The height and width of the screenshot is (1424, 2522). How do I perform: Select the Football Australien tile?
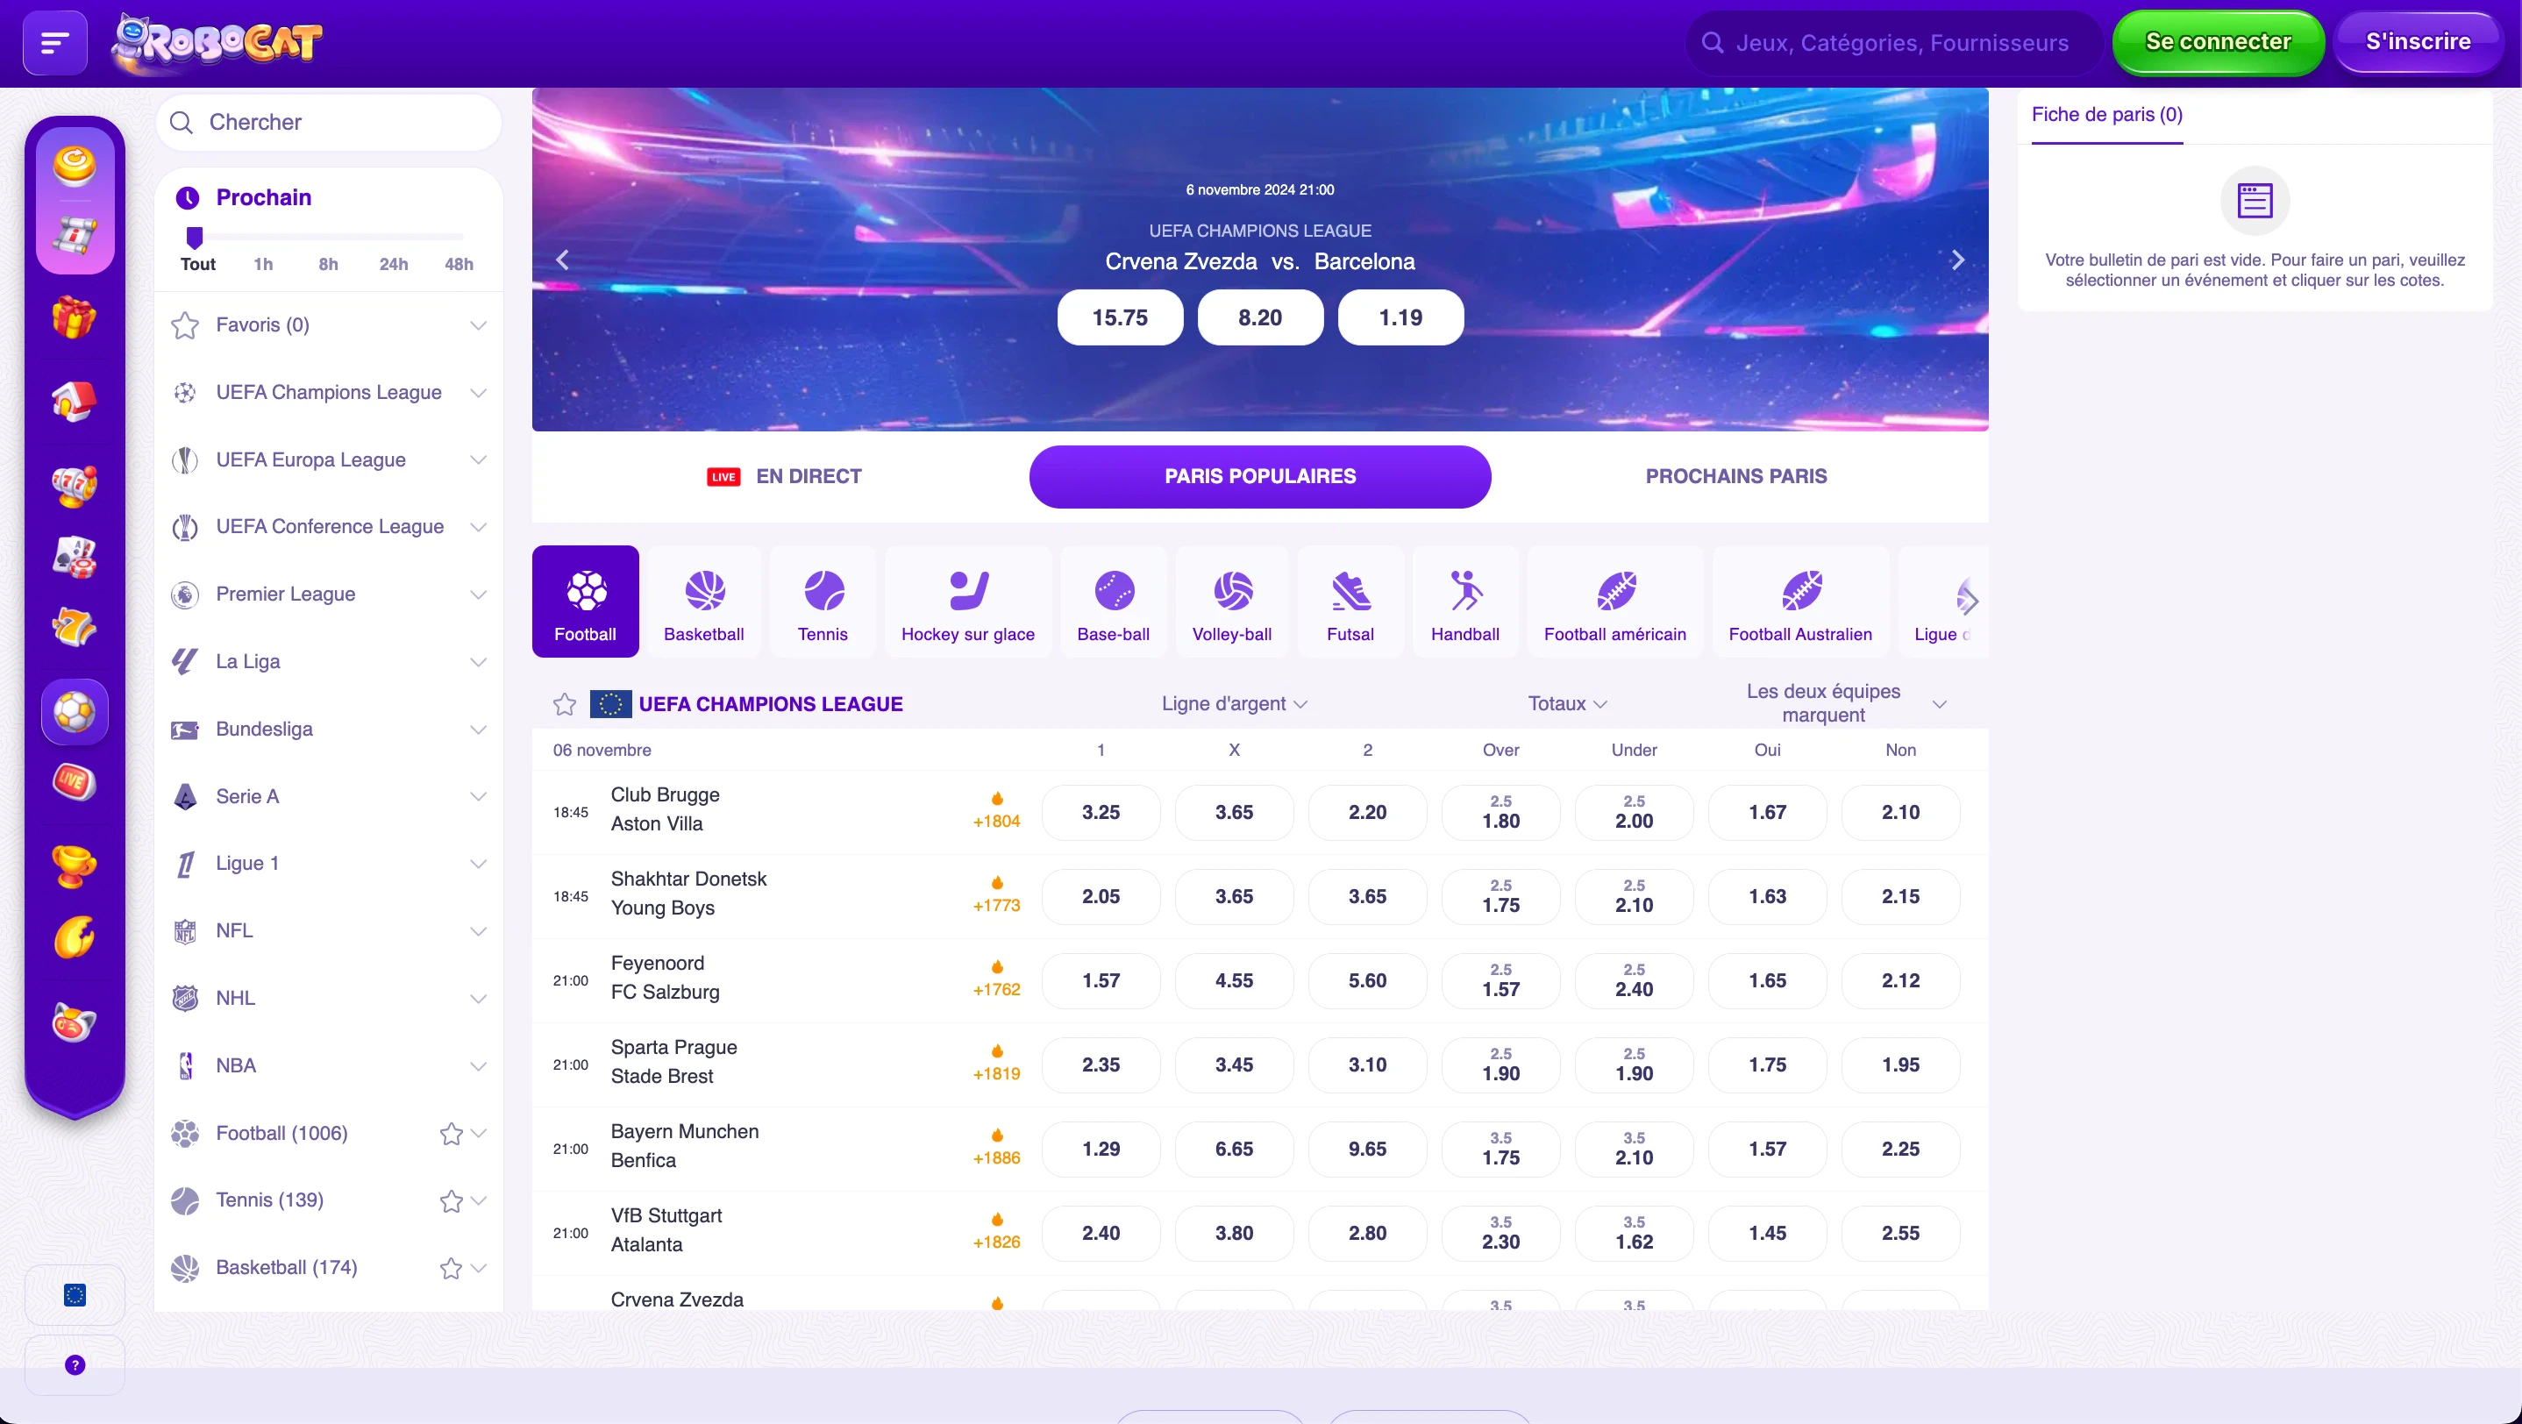click(x=1799, y=602)
